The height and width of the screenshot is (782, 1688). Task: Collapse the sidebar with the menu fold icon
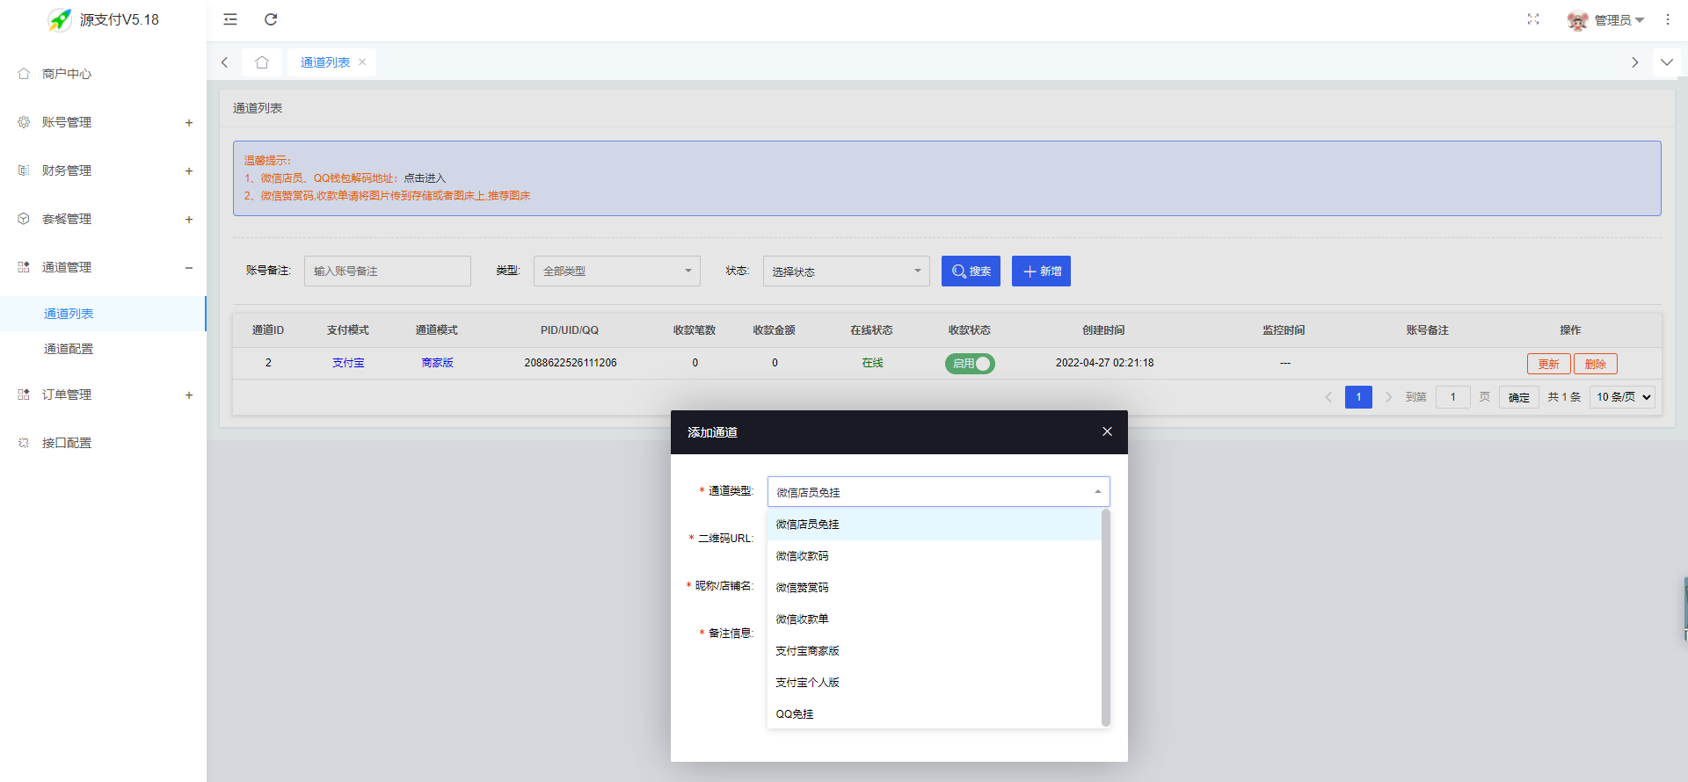[230, 19]
